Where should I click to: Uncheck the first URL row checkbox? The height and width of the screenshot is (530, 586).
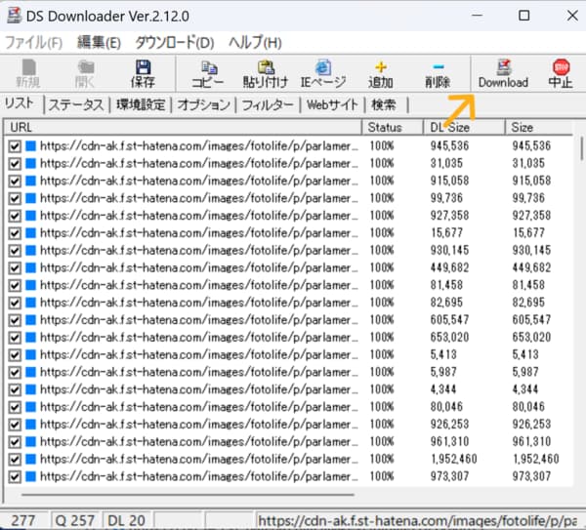tap(14, 145)
